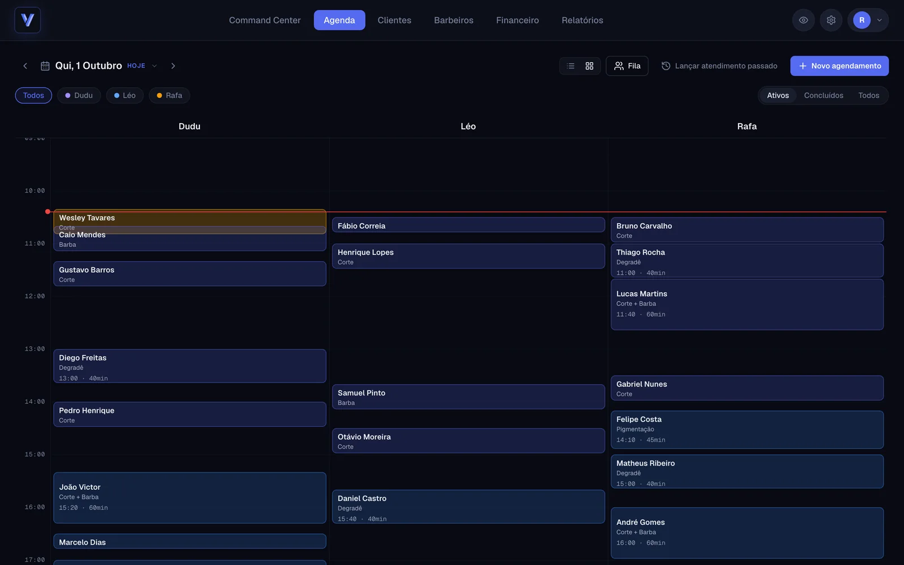Screen dimensions: 904x565
Task: Click the V logo in the header
Action: pyautogui.click(x=27, y=20)
